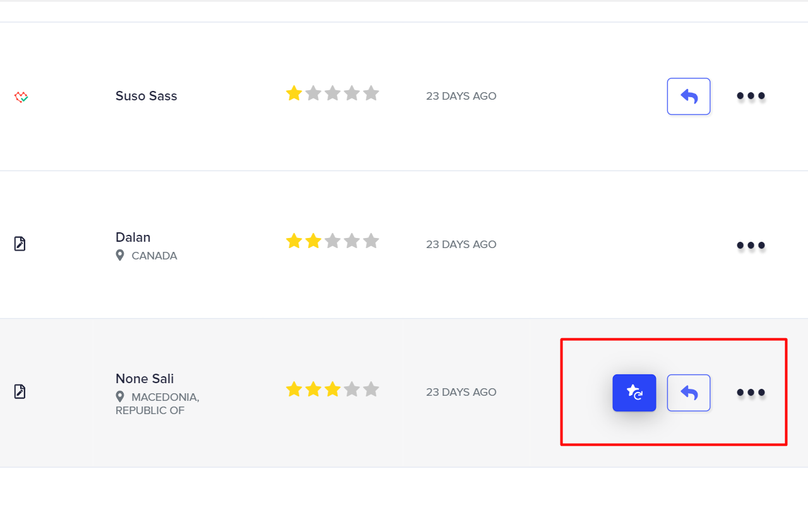Click the second star in Dalan's rating bar
808x505 pixels.
click(x=314, y=241)
